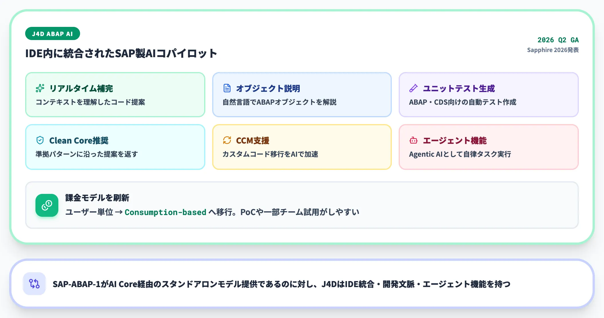Select the CCM支援 card description text
Screen dimensions: 604x318
(270, 154)
